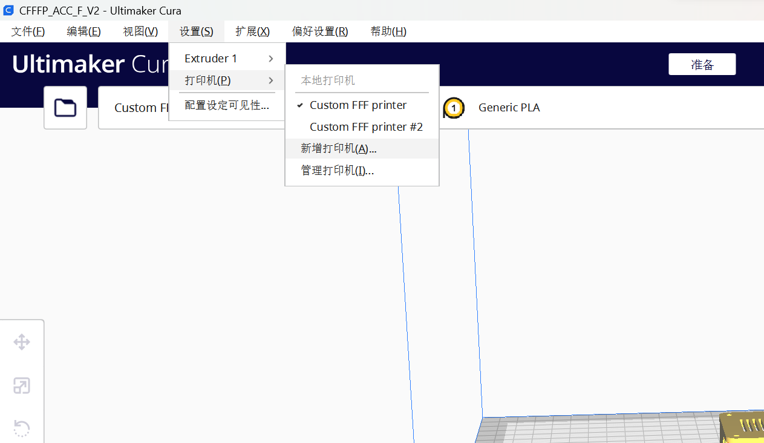
Task: Choose 管理打印机 menu entry
Action: (338, 171)
